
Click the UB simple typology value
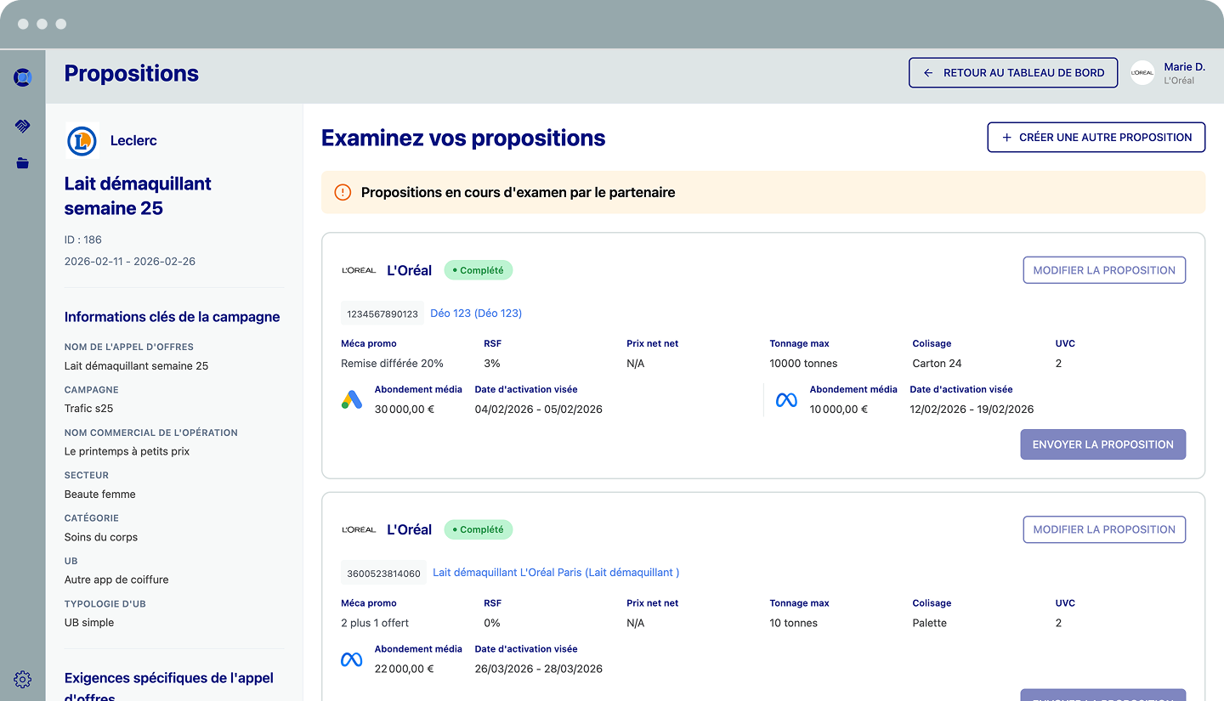pyautogui.click(x=89, y=623)
